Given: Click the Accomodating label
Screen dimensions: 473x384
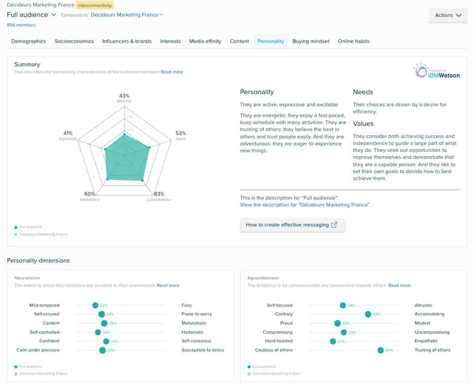Looking at the screenshot, I should click(430, 314).
